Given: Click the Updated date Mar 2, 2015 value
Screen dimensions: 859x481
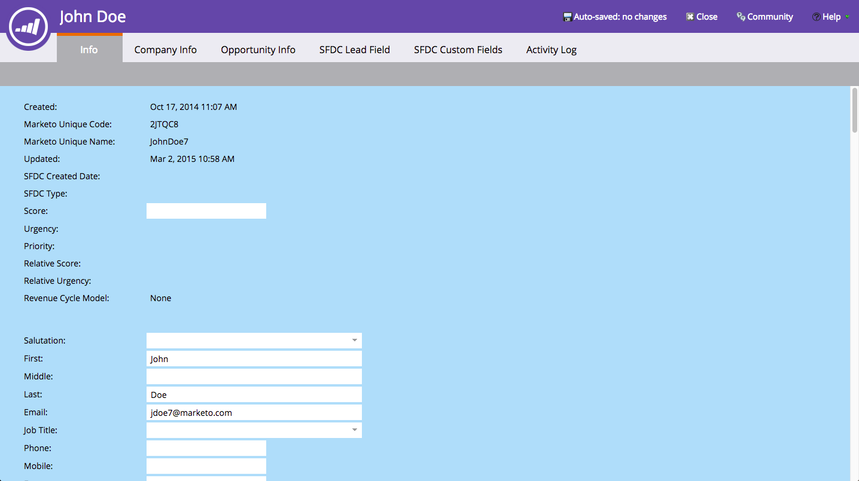Looking at the screenshot, I should (x=192, y=159).
